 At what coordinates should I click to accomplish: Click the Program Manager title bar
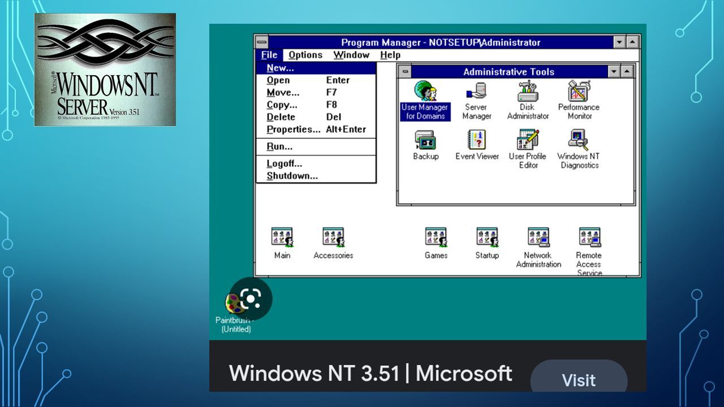coord(441,42)
